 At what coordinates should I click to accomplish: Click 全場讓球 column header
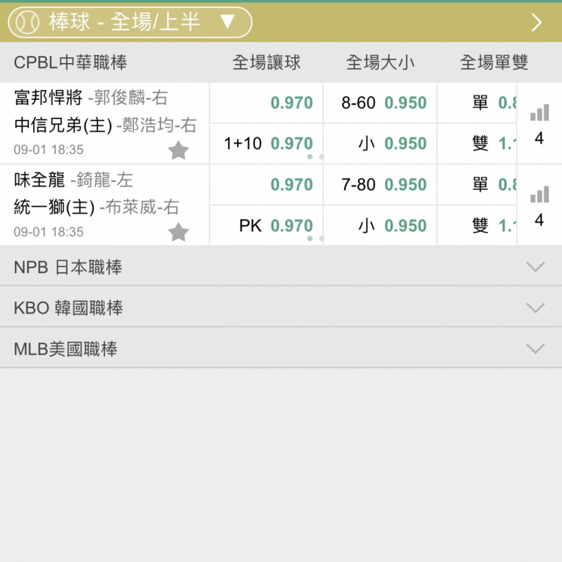(x=266, y=62)
